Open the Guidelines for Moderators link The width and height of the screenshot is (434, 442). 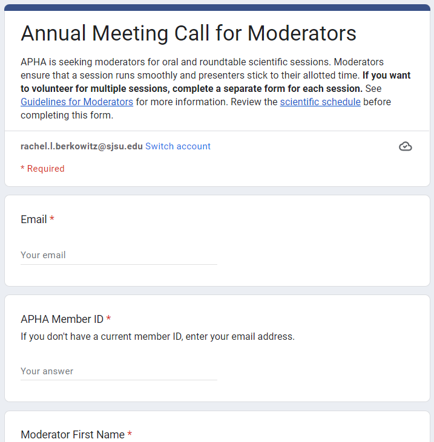pos(77,102)
